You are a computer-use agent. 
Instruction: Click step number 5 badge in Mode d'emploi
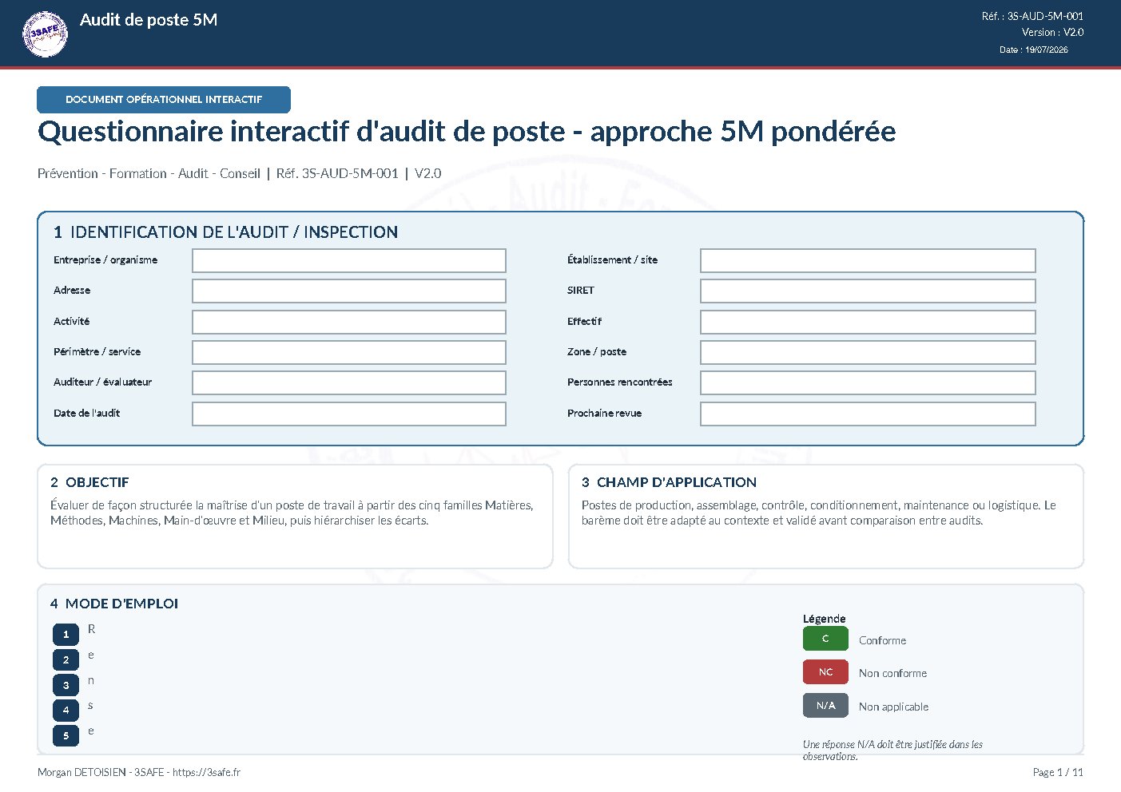(x=66, y=736)
